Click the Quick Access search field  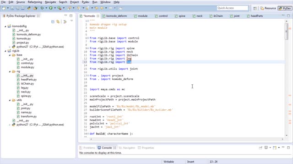click(x=233, y=8)
